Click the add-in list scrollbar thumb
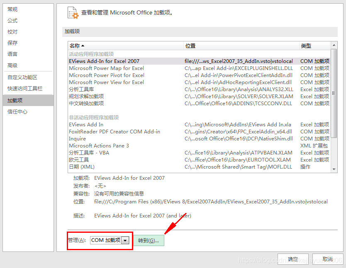This screenshot has height=268, width=346. [x=334, y=93]
